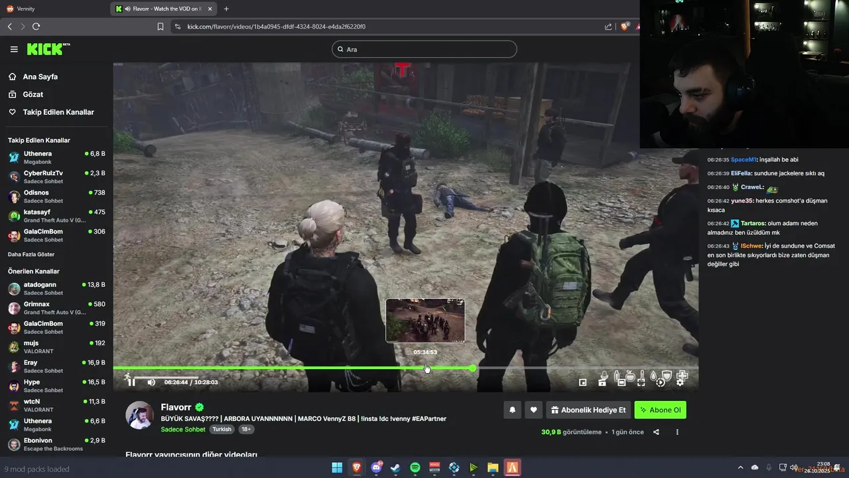Click SpaceM1 username in chat
This screenshot has height=478, width=849.
tap(743, 160)
